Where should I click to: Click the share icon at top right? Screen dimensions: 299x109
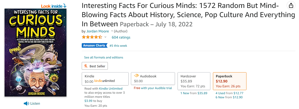click(291, 5)
